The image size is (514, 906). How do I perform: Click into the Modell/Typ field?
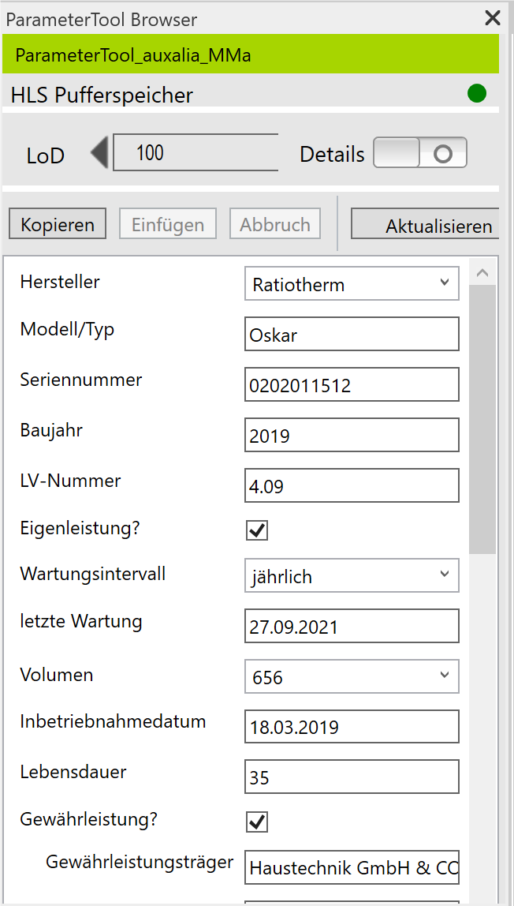[352, 335]
